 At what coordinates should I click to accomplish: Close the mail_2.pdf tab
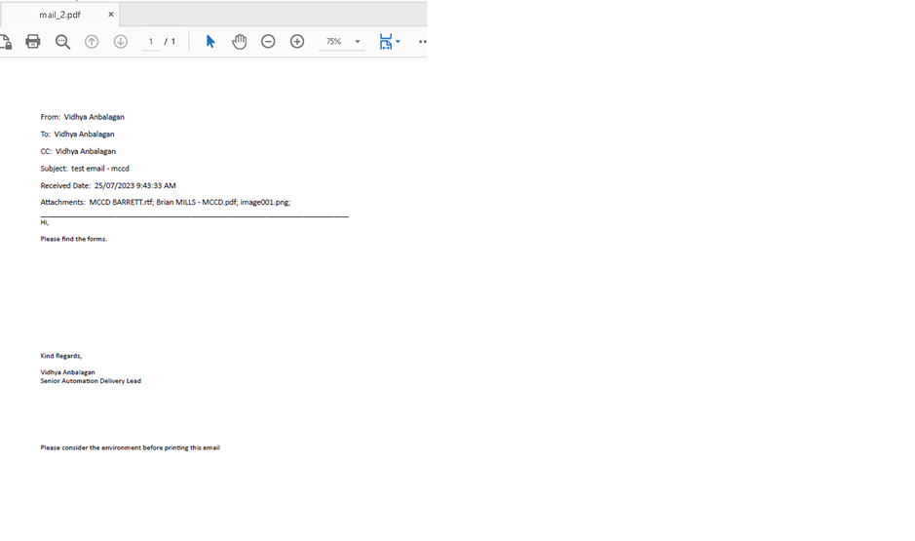[x=111, y=14]
